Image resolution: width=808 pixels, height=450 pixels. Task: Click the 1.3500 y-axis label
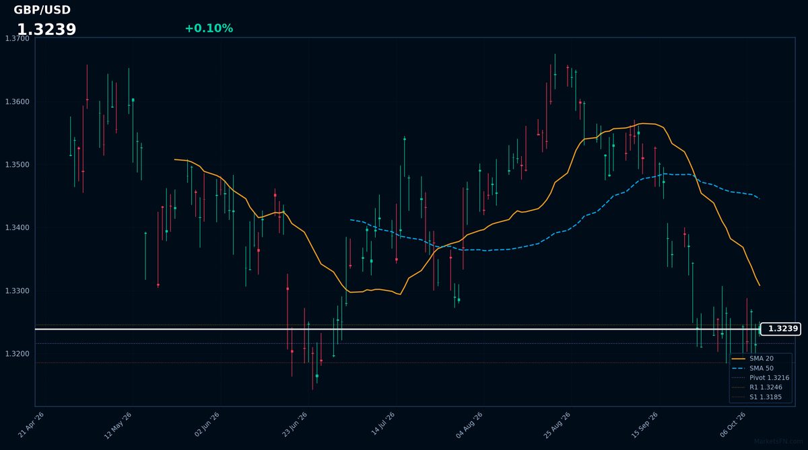click(x=18, y=165)
